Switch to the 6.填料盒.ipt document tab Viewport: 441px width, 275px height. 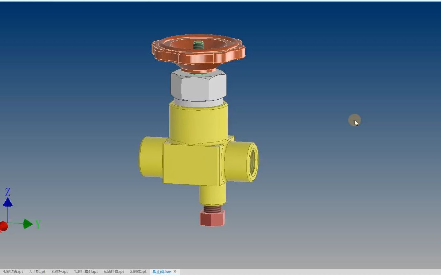tap(114, 272)
